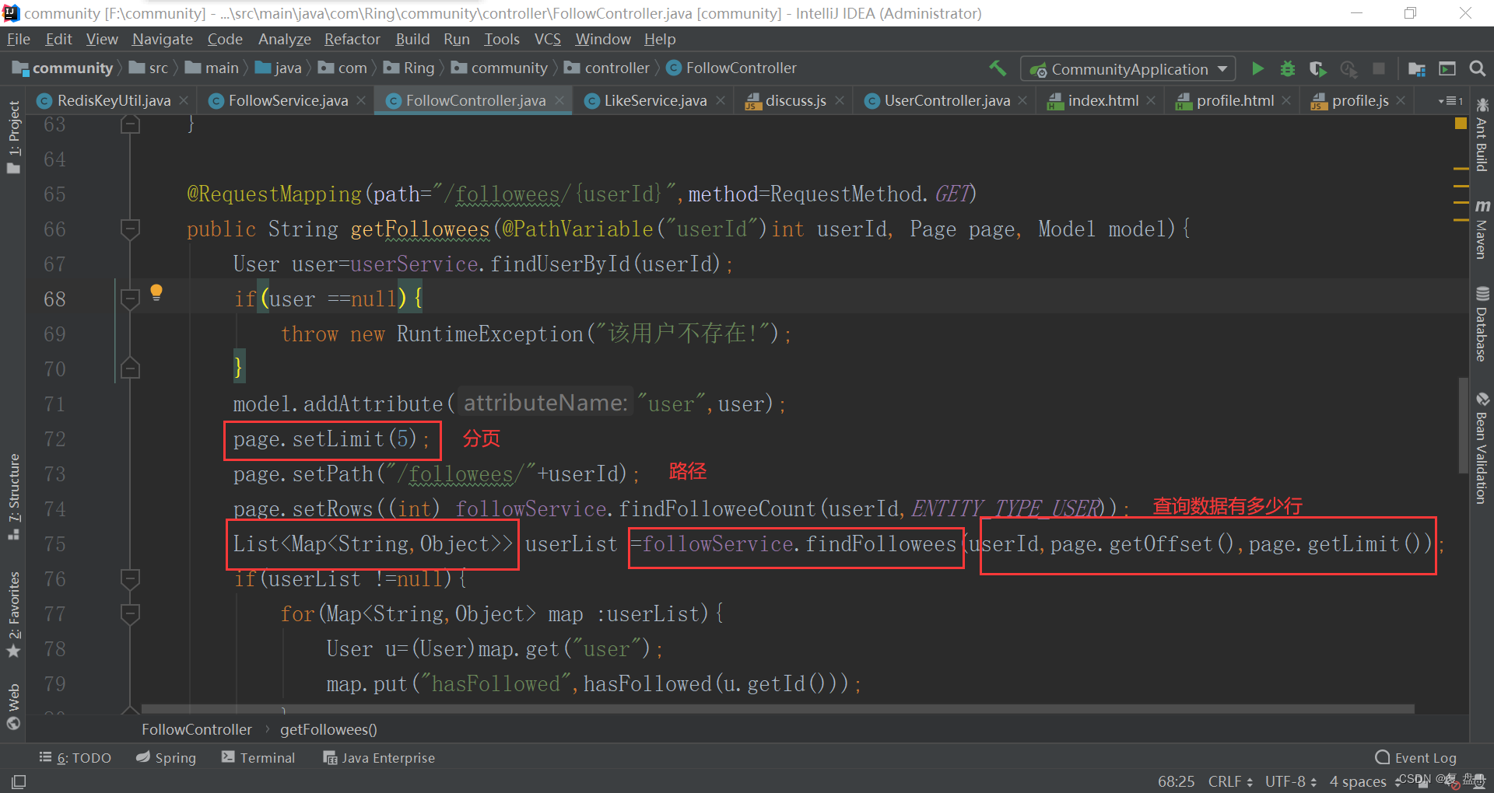Screen dimensions: 1494x793
Task: Open Search Everywhere magnifier icon
Action: pyautogui.click(x=1477, y=68)
